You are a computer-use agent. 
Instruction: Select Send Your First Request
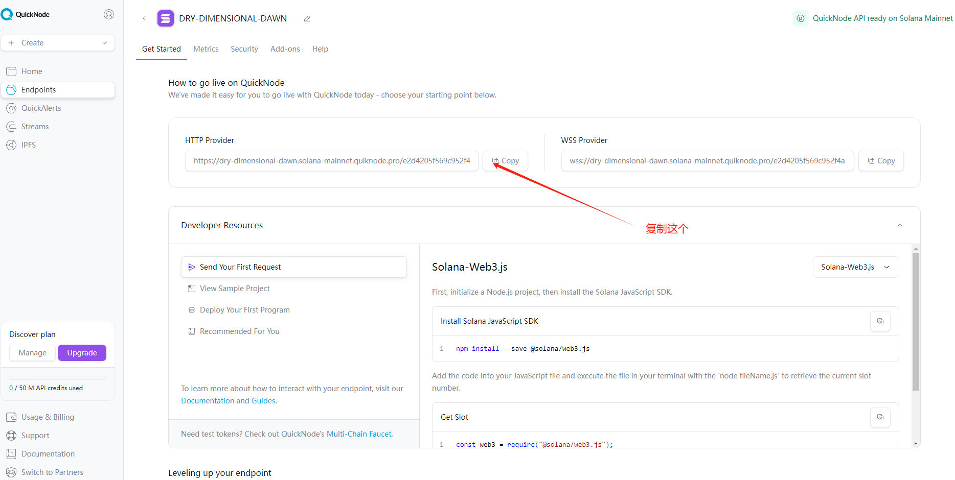pos(294,267)
